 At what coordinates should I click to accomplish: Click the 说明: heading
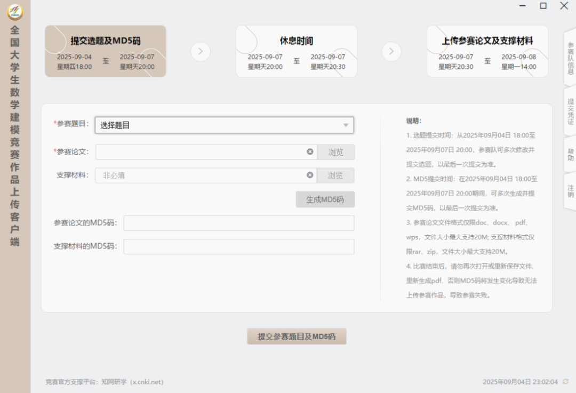[414, 121]
